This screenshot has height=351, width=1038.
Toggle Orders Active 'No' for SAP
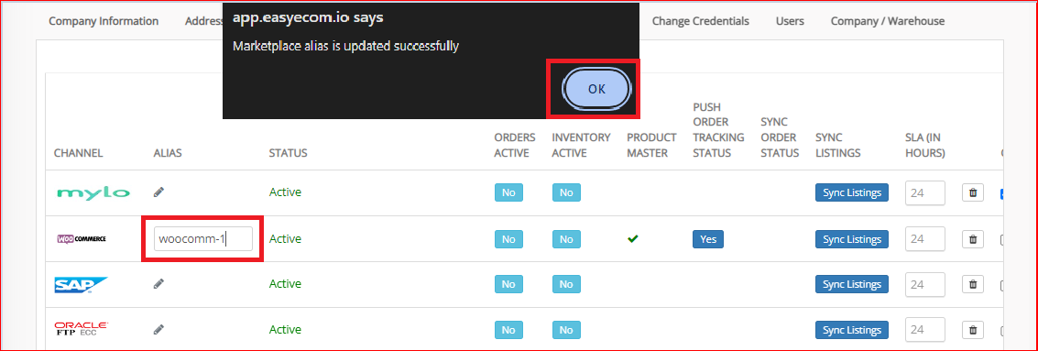508,284
